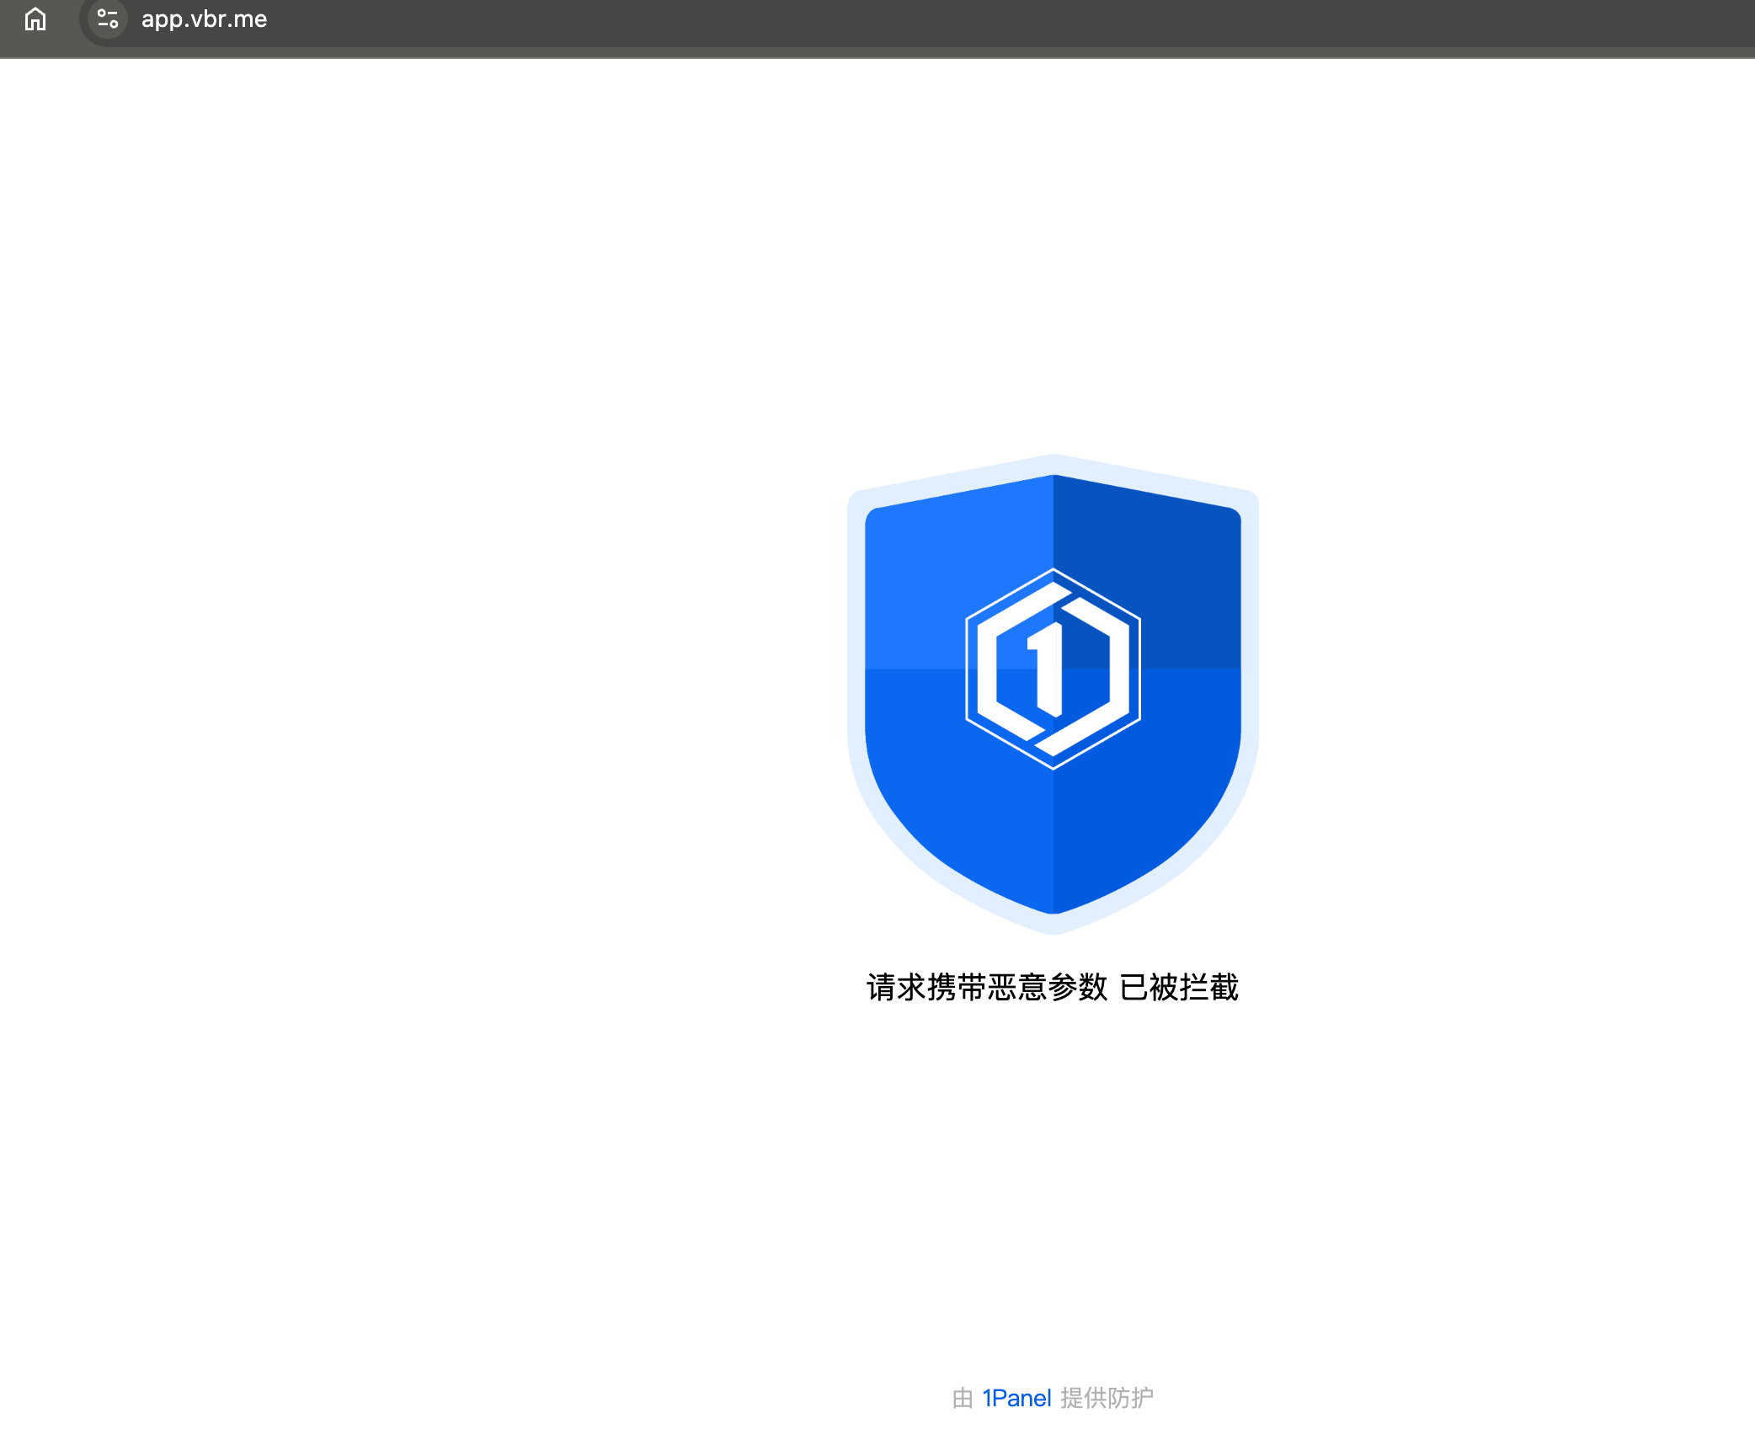
Task: Select the footer text "提供防护"
Action: [x=1107, y=1398]
